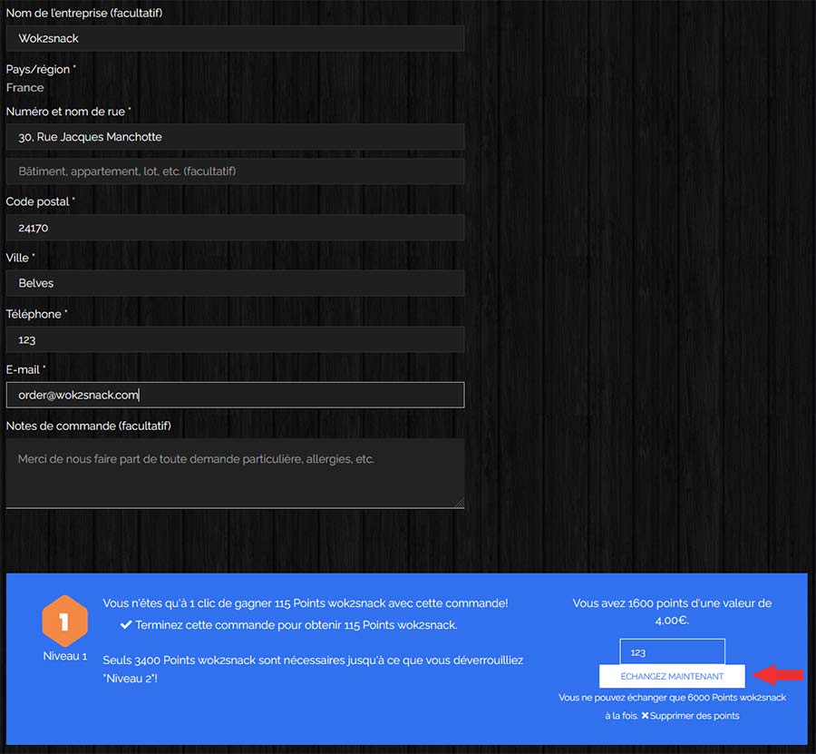The height and width of the screenshot is (754, 816).
Task: Click the orange Level 1 hexagon badge
Action: (x=64, y=622)
